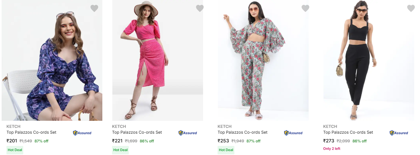Click Assured badge on ₹273 product

coord(399,133)
